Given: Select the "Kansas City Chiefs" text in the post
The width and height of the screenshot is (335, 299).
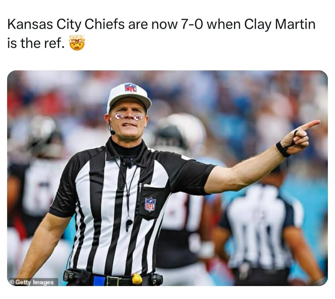Looking at the screenshot, I should point(66,25).
